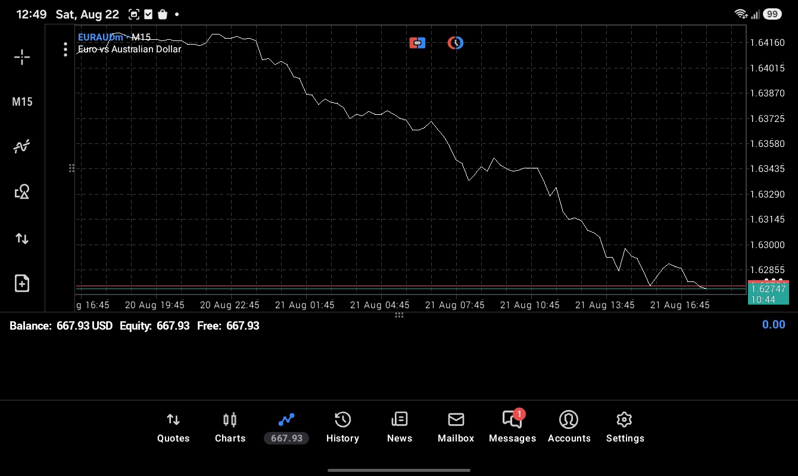Open the M15 timeframe selector
Viewport: 798px width, 476px height.
click(22, 102)
